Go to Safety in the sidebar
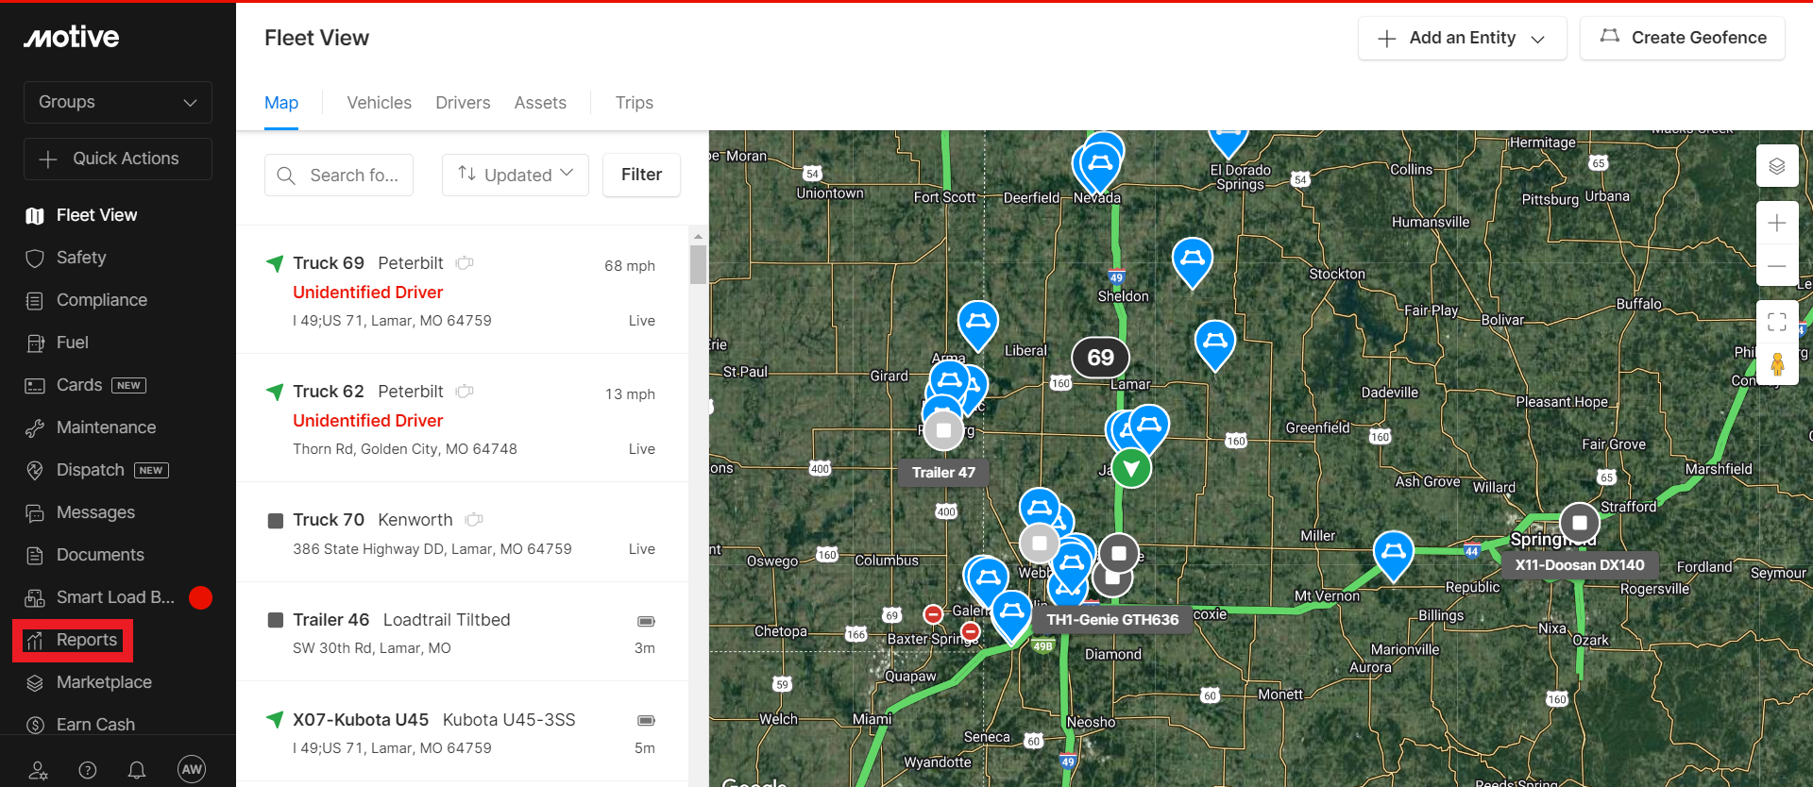This screenshot has width=1813, height=787. coord(81,258)
